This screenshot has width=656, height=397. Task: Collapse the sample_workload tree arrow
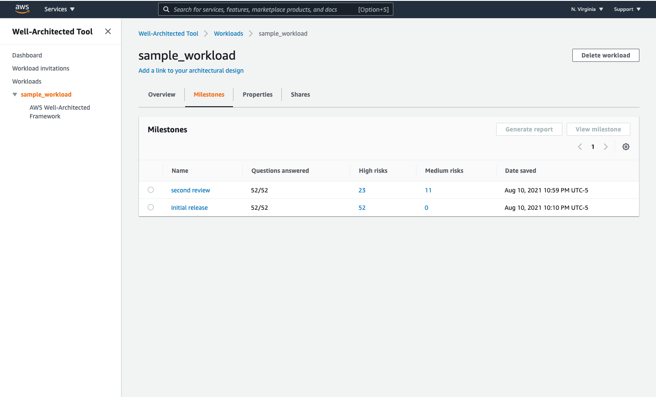15,94
